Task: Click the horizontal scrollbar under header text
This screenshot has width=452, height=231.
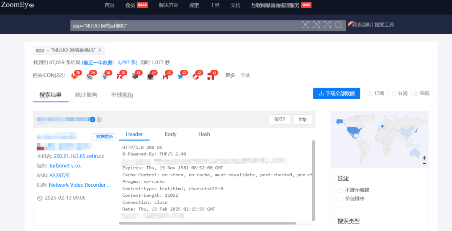Action: click(208, 223)
